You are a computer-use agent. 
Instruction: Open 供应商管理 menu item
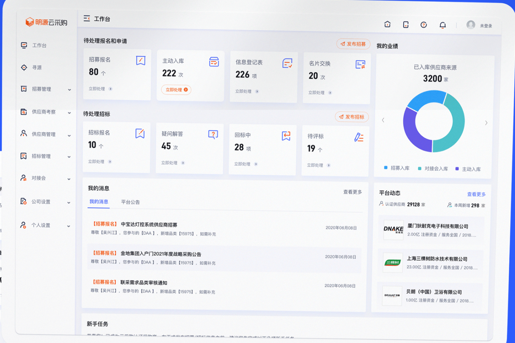click(x=44, y=134)
